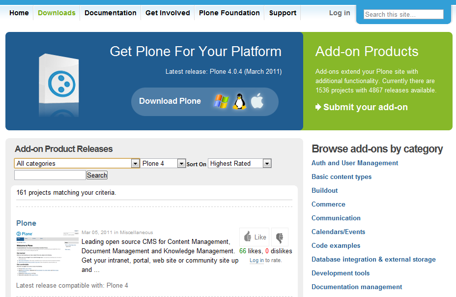Viewport: 456px width, 297px height.
Task: Open the Support tab
Action: point(283,13)
